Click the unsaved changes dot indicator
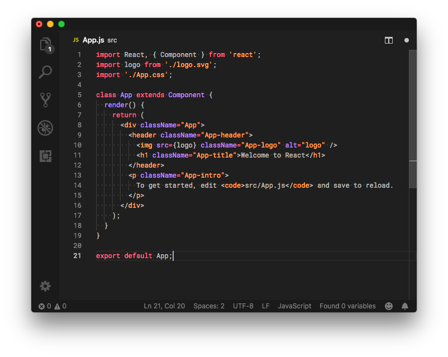The image size is (448, 357). pos(406,40)
